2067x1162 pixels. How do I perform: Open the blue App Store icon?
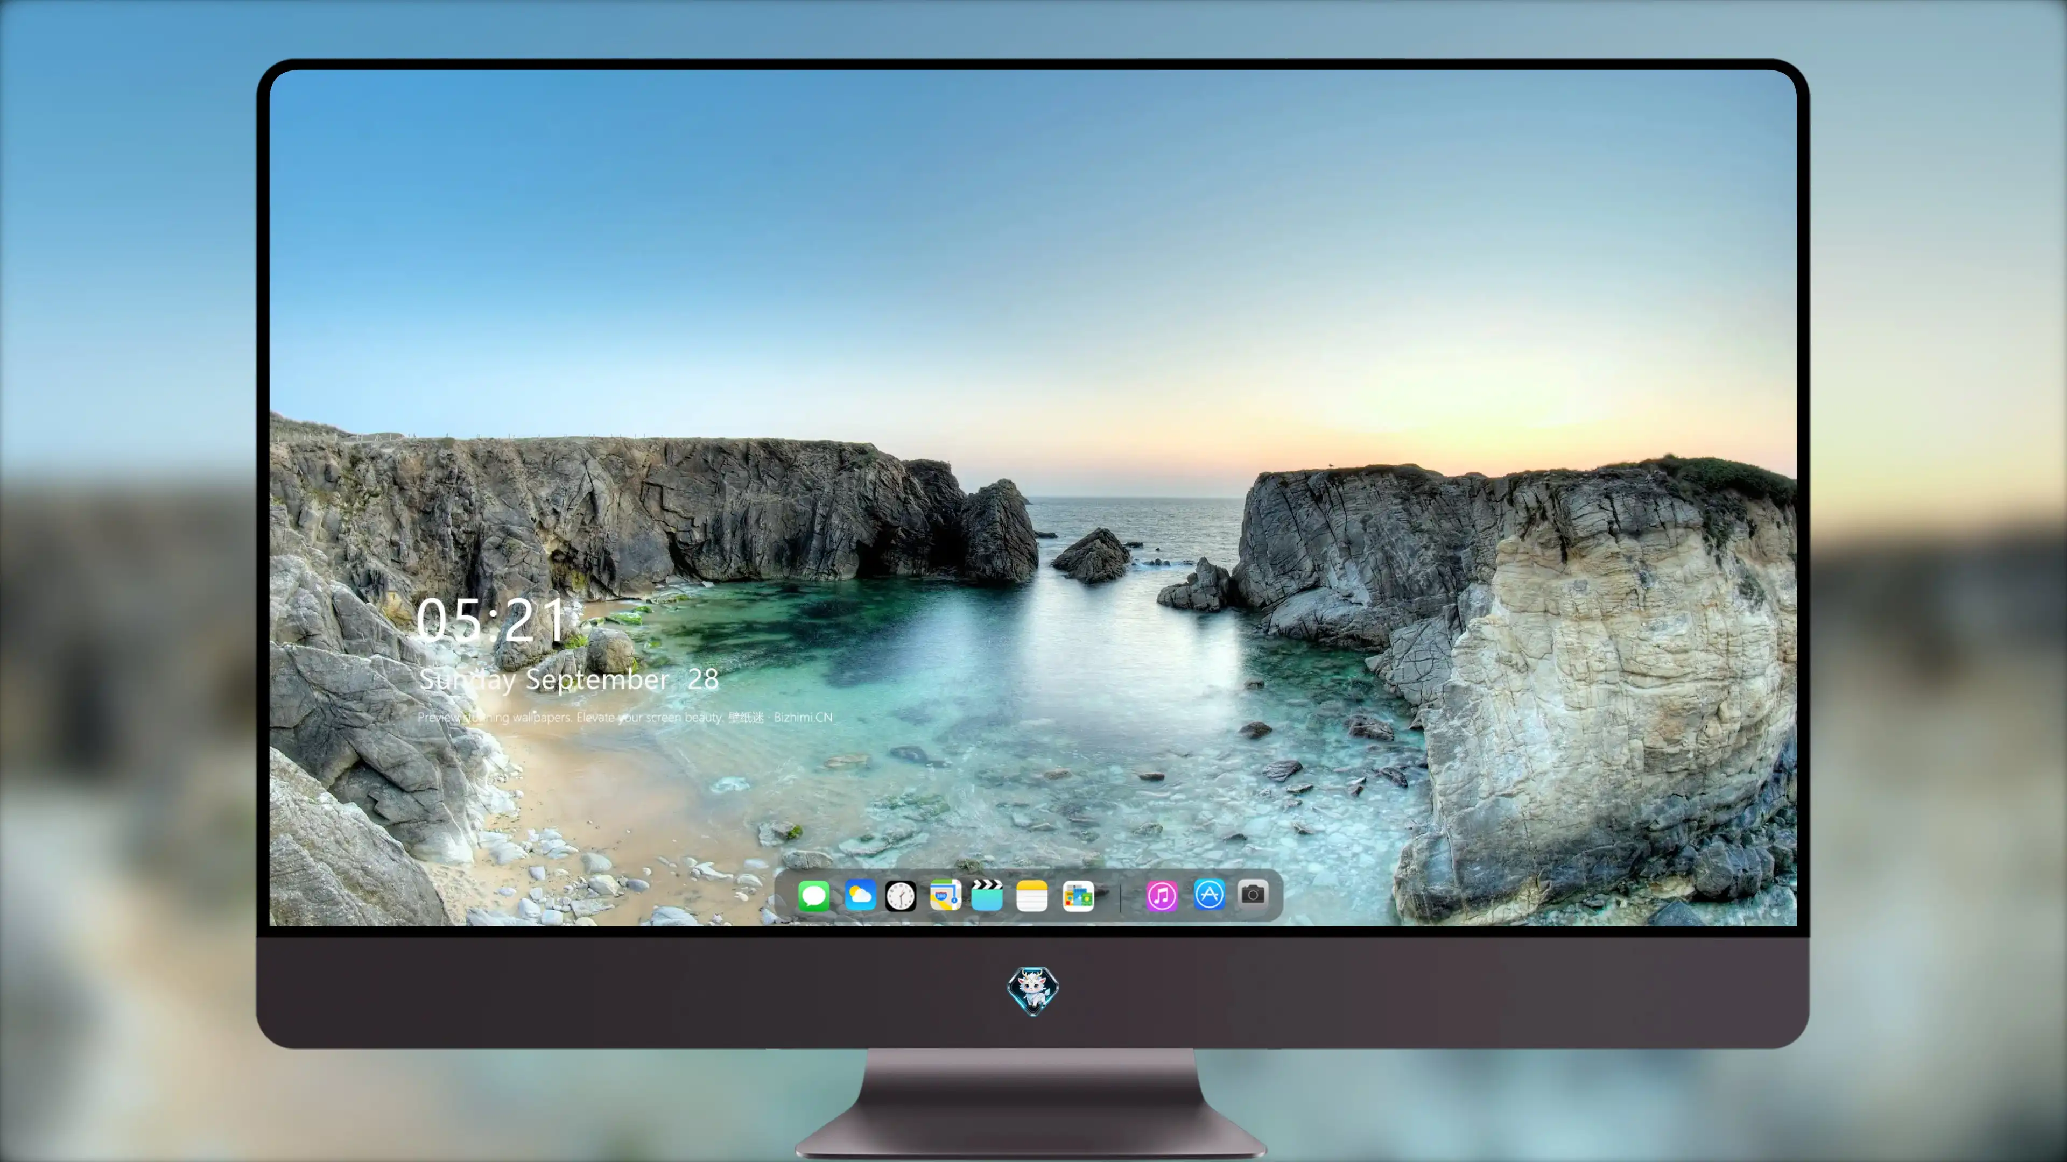point(1209,894)
